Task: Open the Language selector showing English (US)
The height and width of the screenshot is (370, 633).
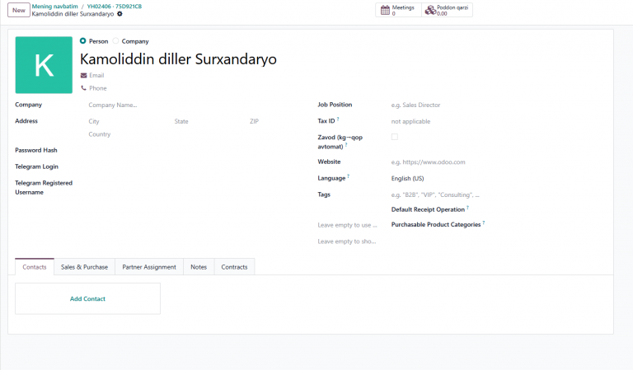Action: [x=497, y=178]
